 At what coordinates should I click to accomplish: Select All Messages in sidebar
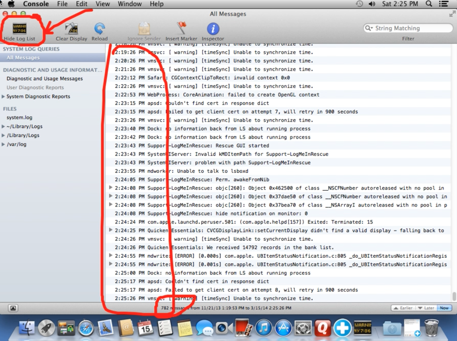click(52, 58)
